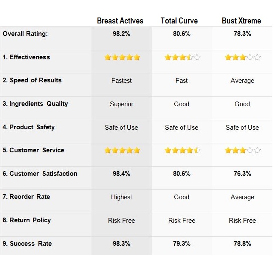The width and height of the screenshot is (273, 256).
Task: Click the Superior ingredients quality cell
Action: click(121, 104)
